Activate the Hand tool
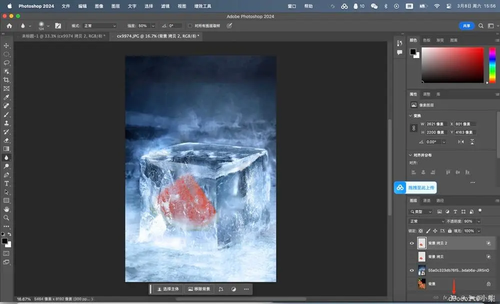This screenshot has width=500, height=304. (6, 209)
